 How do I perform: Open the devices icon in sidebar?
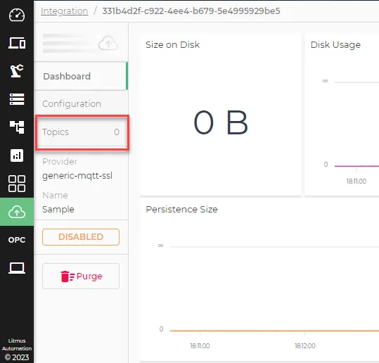click(17, 43)
